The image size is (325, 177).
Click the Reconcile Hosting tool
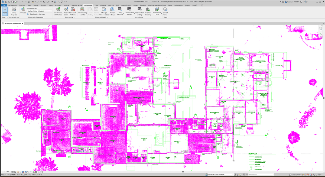click(x=148, y=11)
